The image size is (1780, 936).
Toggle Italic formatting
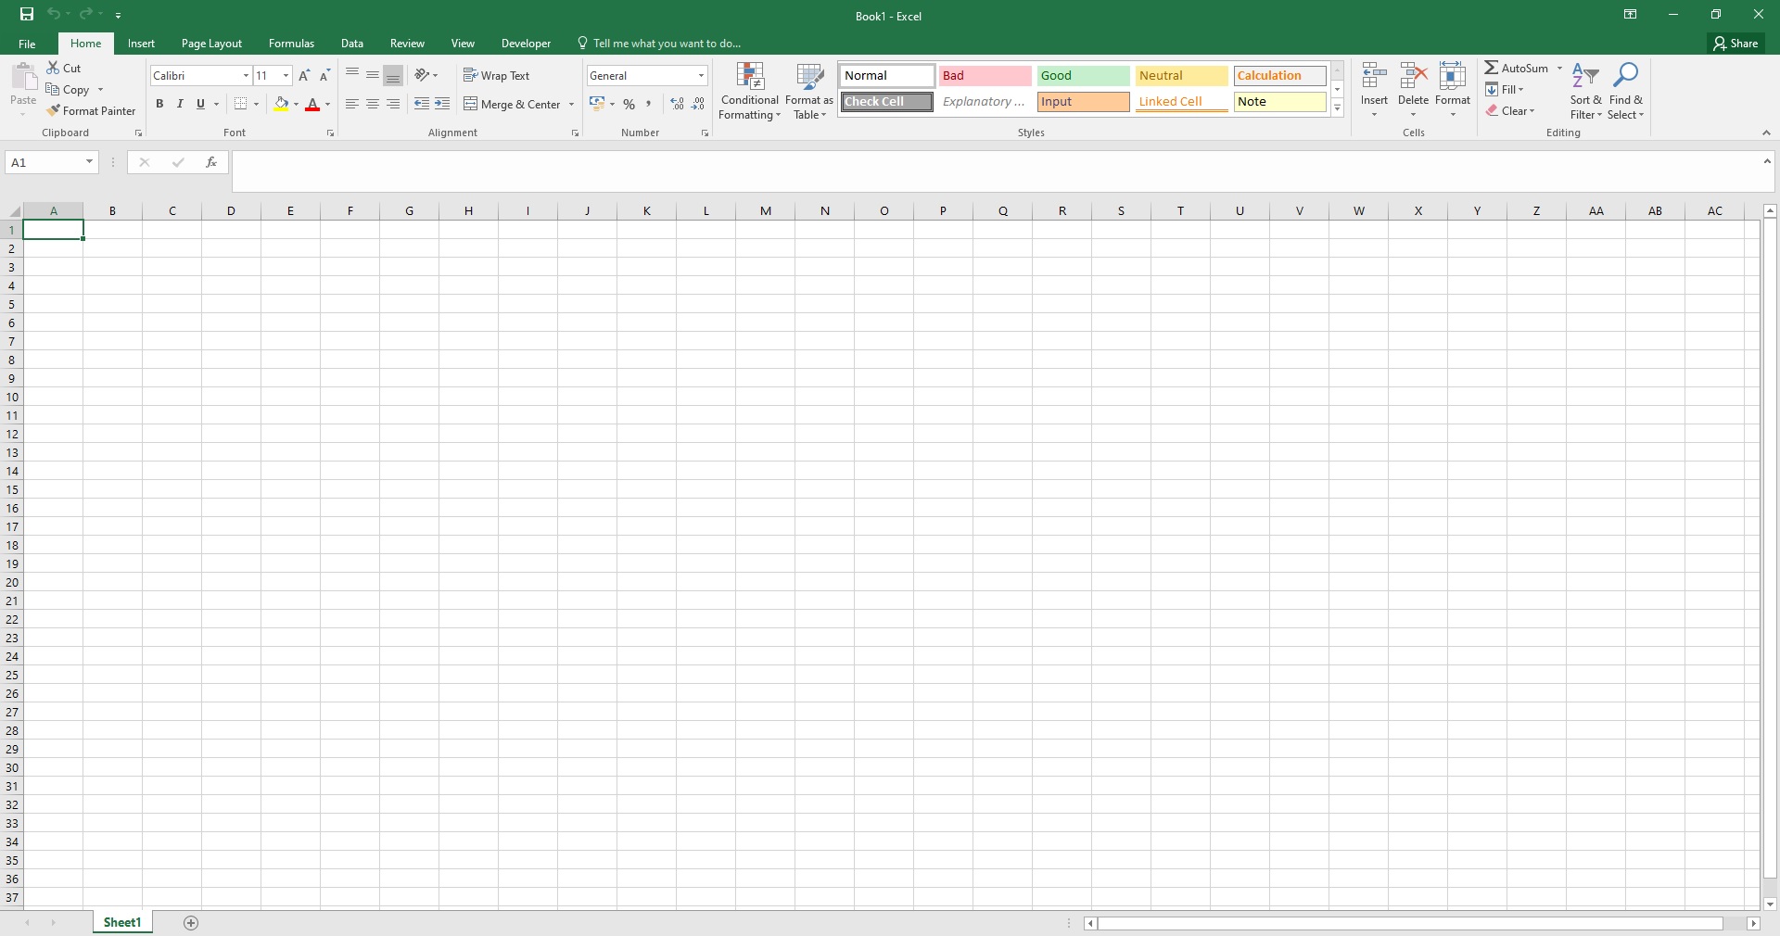click(180, 104)
